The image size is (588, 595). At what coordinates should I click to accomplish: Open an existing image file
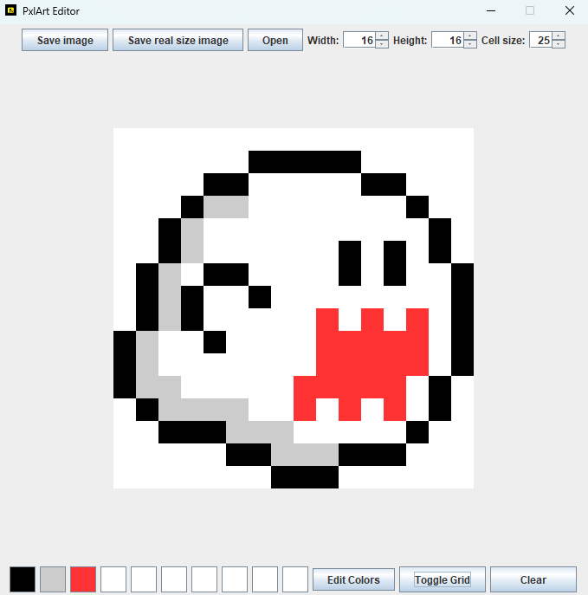tap(275, 40)
